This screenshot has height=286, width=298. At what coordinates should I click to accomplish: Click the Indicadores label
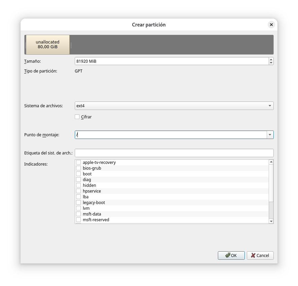tap(36, 164)
